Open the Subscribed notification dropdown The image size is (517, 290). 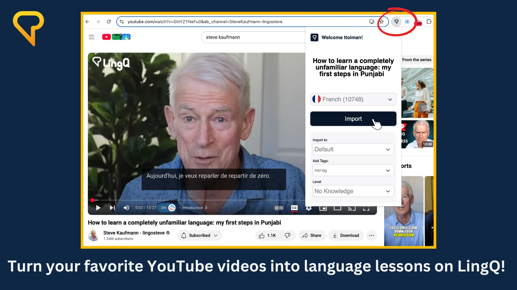(x=200, y=235)
